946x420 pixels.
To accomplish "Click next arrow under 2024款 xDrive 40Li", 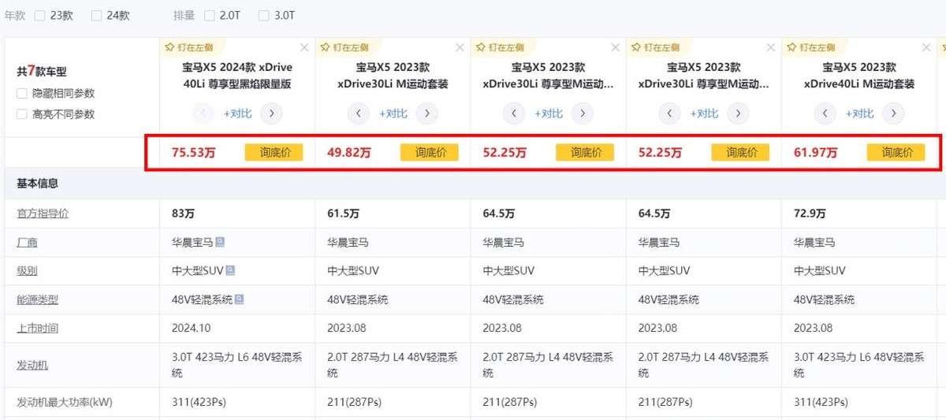I will point(271,113).
